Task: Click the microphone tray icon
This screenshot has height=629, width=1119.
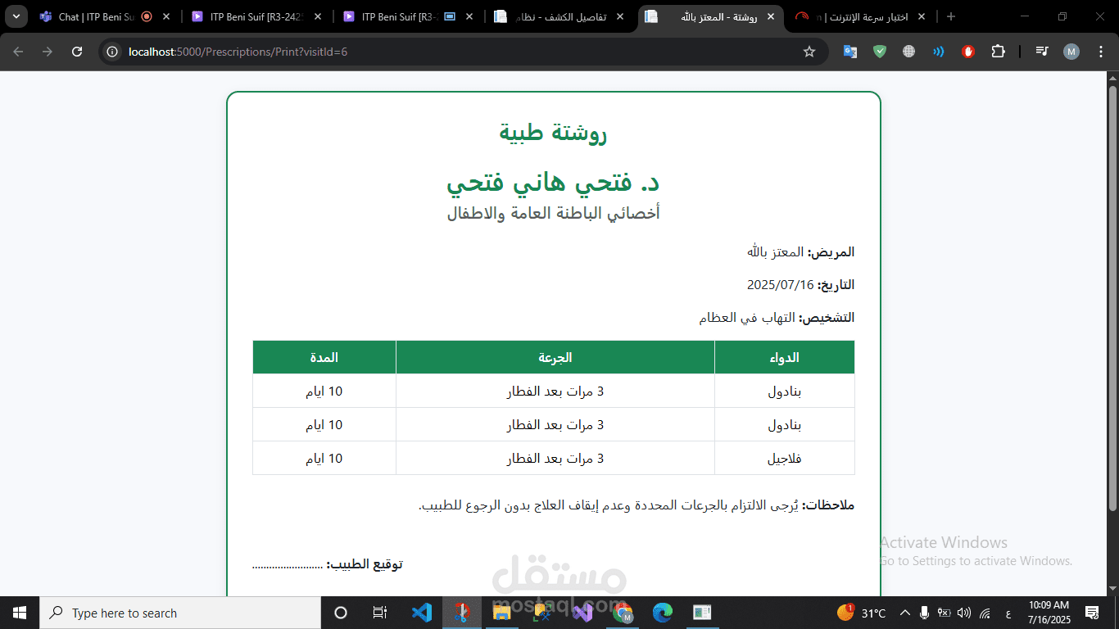Action: [x=925, y=613]
